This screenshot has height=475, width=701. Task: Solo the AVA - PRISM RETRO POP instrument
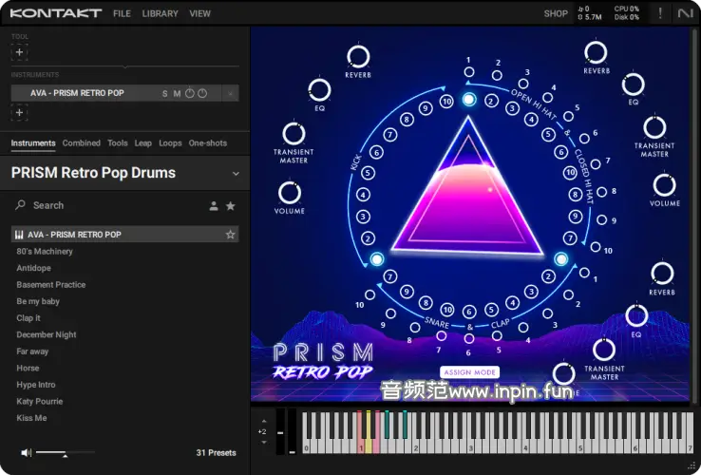164,93
